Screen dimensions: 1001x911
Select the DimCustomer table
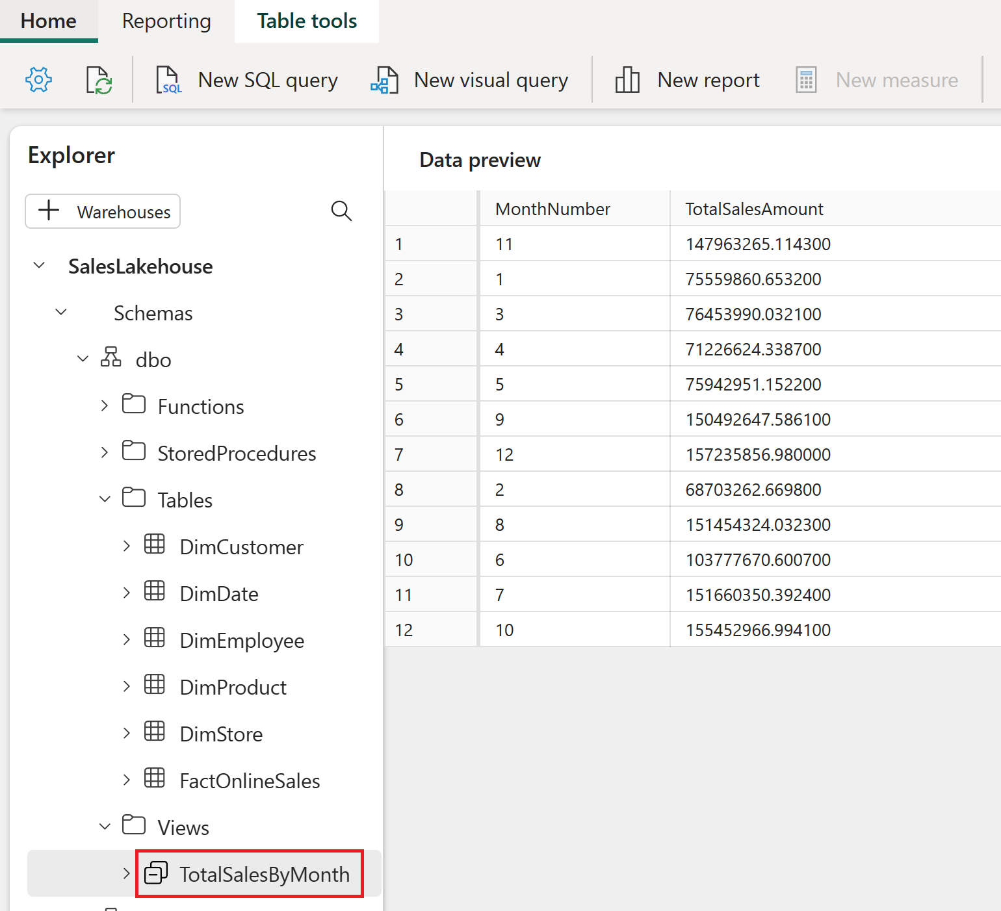click(x=241, y=547)
